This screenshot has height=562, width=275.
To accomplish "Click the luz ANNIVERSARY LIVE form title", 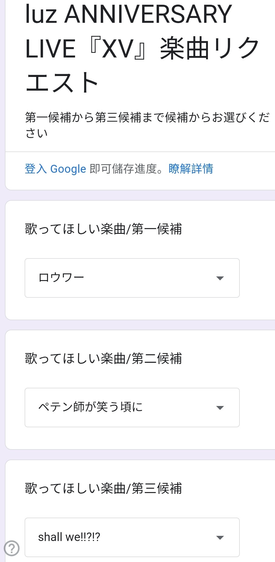I will coord(142,49).
